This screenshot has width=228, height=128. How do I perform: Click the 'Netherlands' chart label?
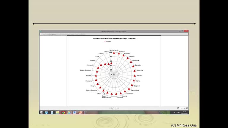coord(114,50)
